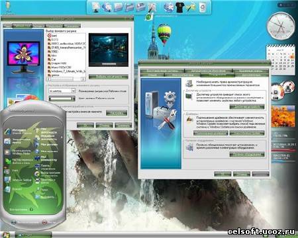The image size is (298, 238).
Task: Click the orange flowers slideshow gadget thumbnail
Action: click(x=283, y=116)
